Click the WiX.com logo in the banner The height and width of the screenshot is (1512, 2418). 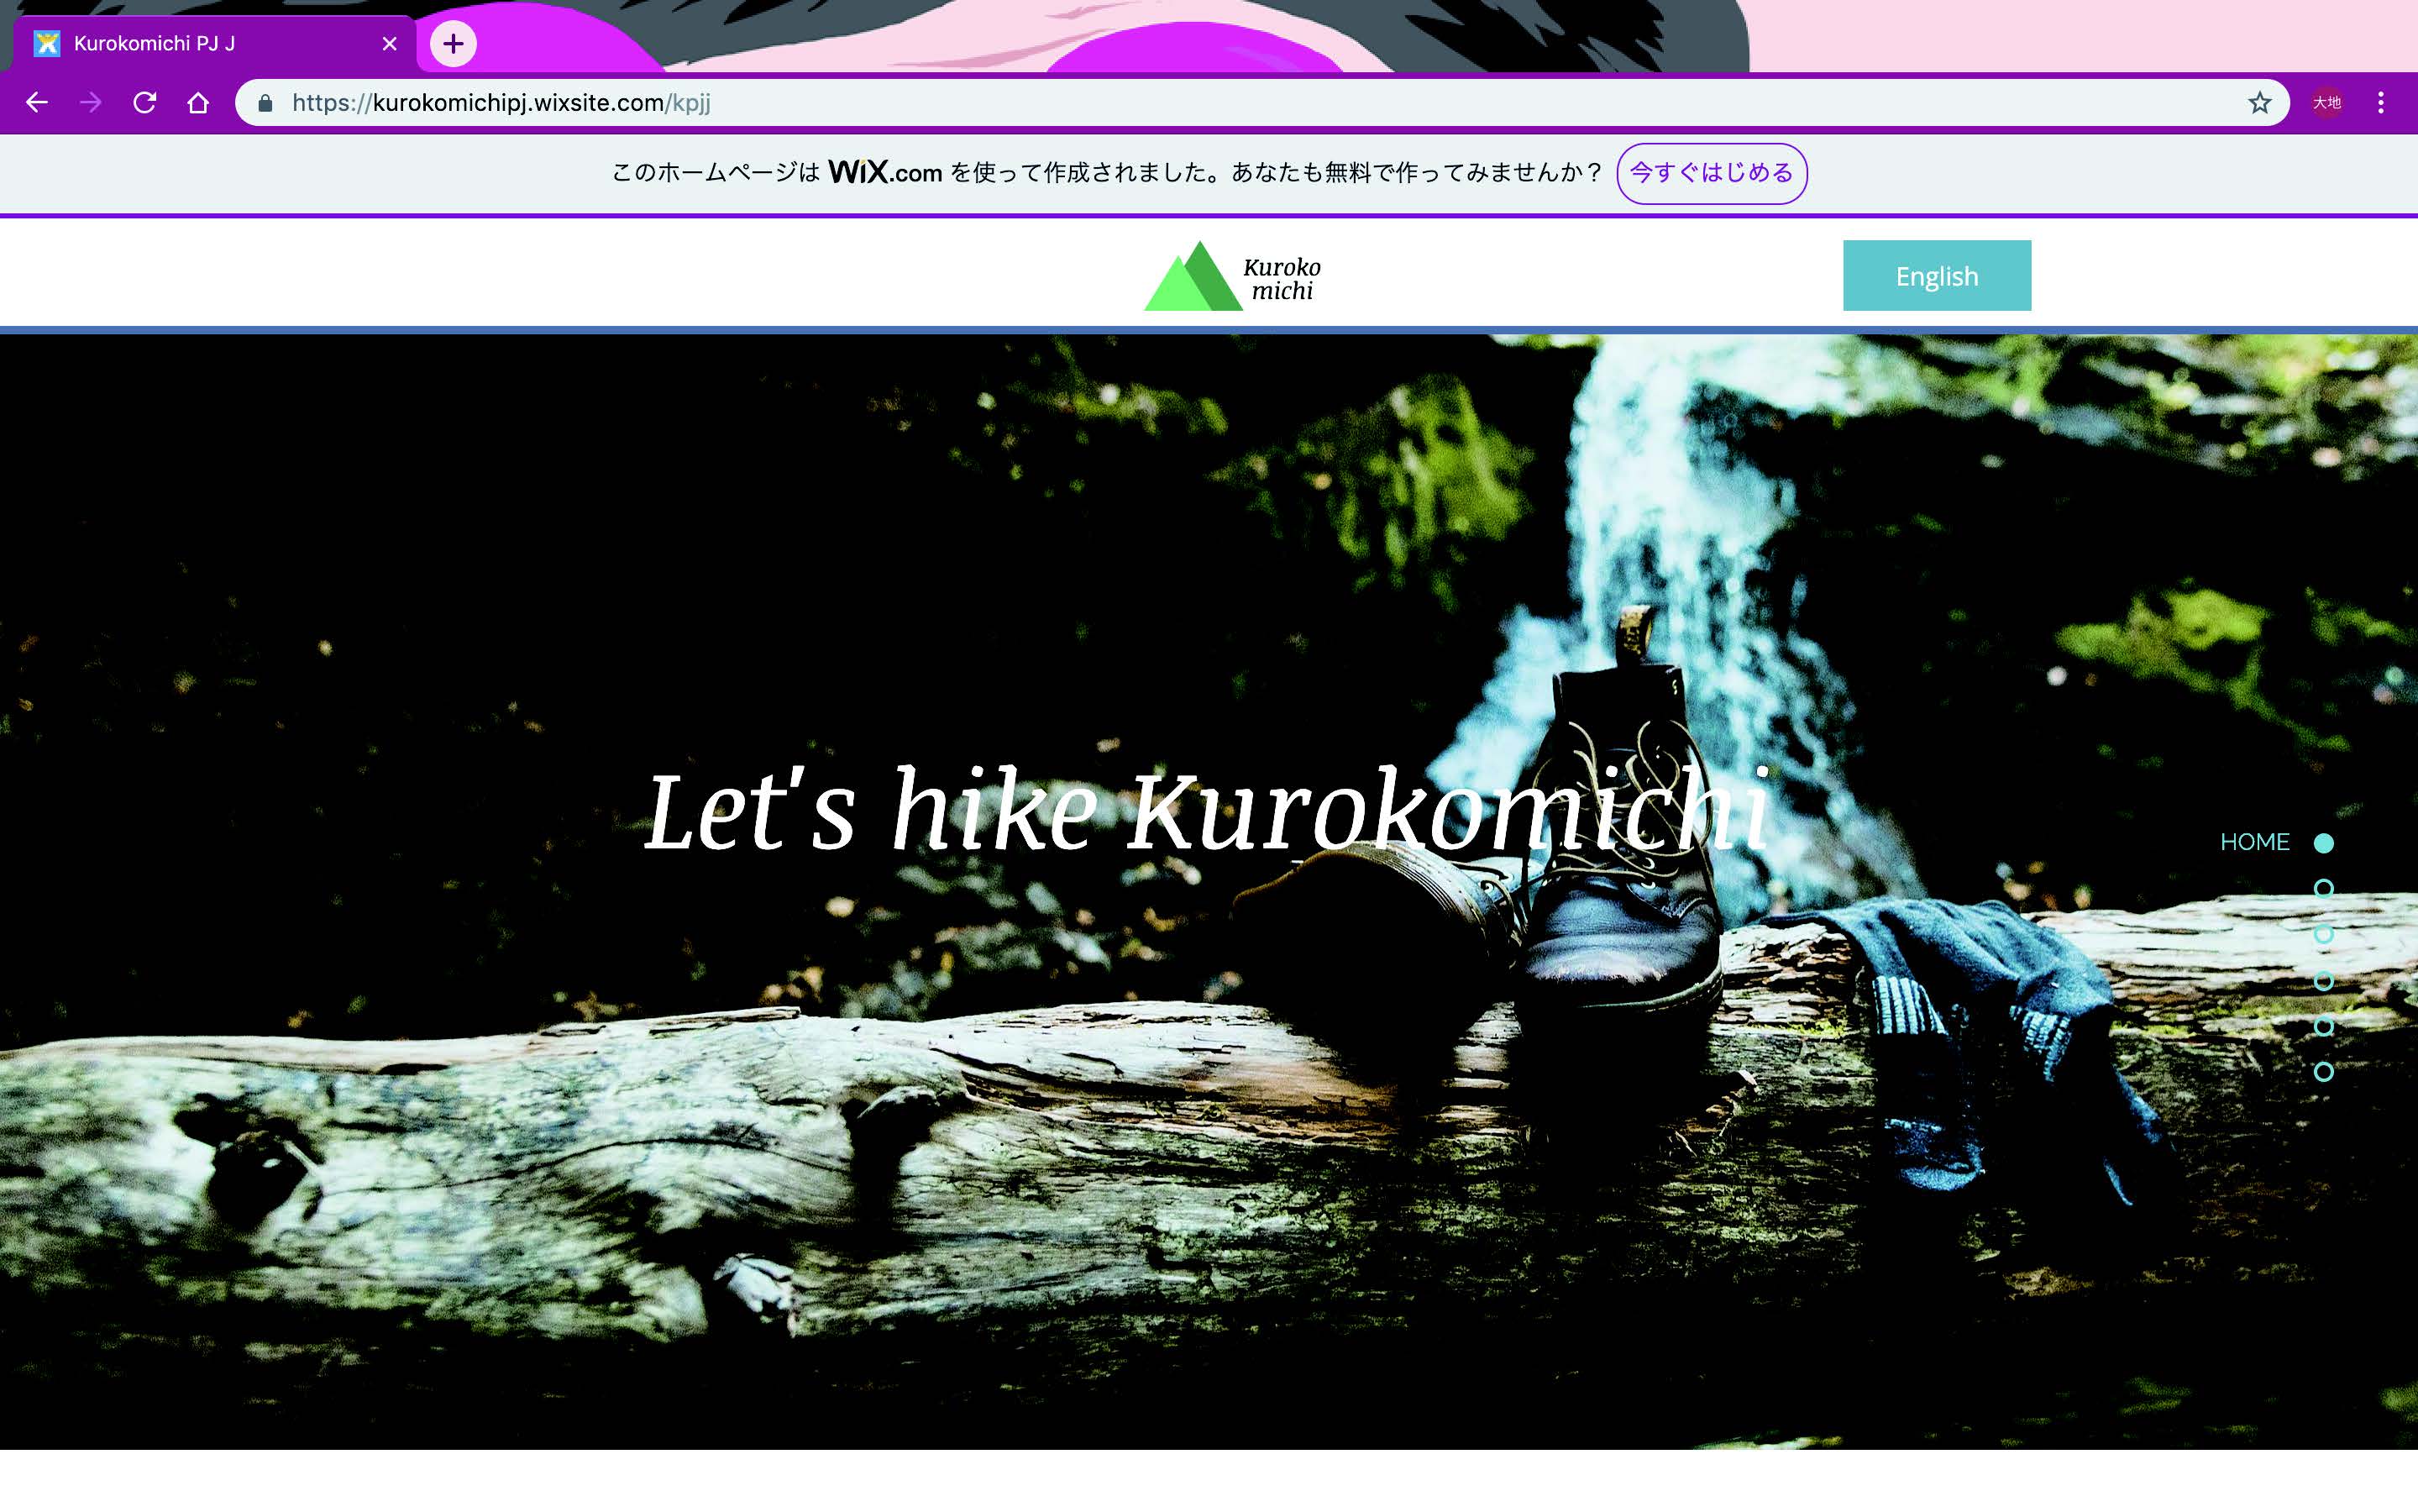coord(884,173)
